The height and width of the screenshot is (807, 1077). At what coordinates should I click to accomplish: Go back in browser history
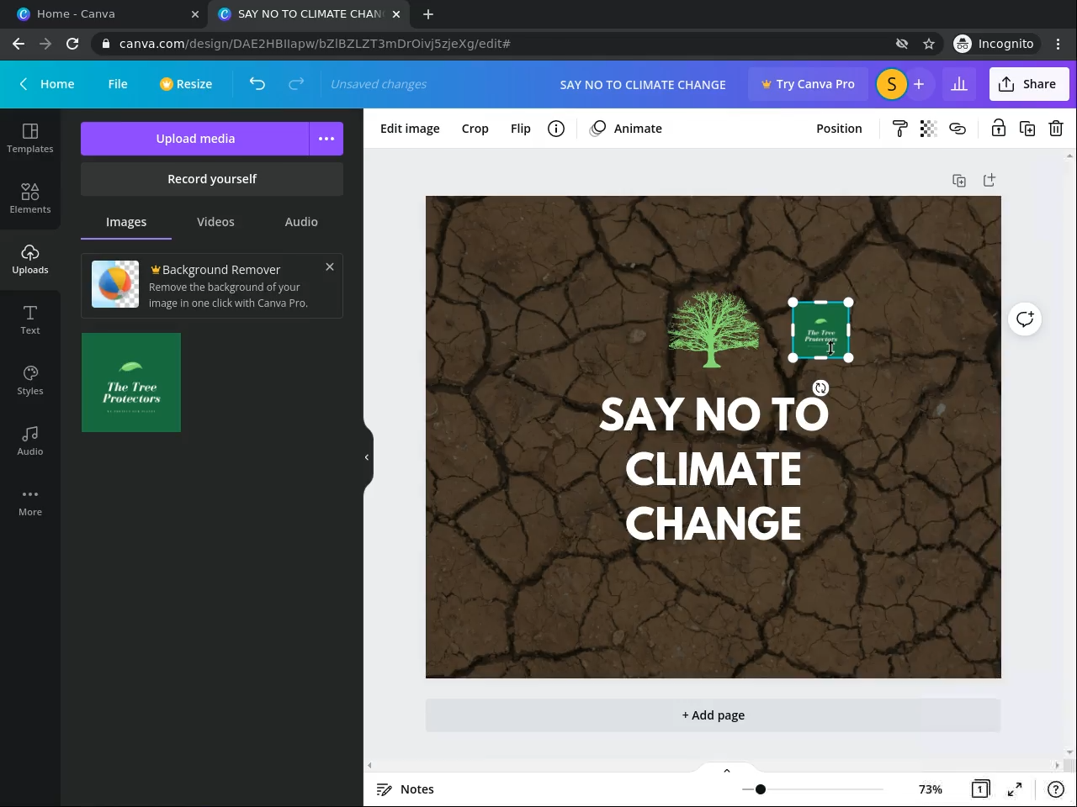19,44
